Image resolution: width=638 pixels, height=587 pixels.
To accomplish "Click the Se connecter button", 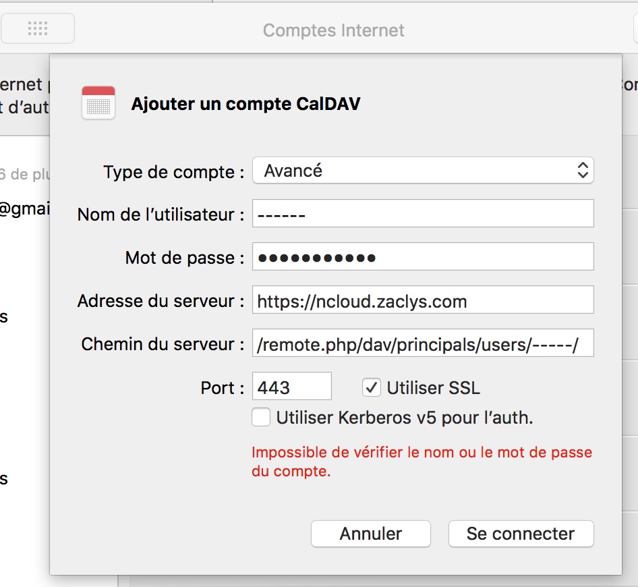I will [521, 534].
